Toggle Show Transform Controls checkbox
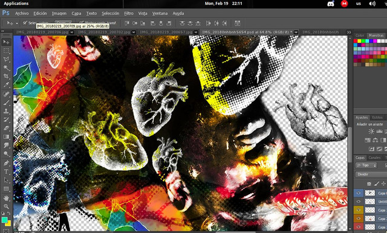This screenshot has height=233, width=387. tap(81, 23)
